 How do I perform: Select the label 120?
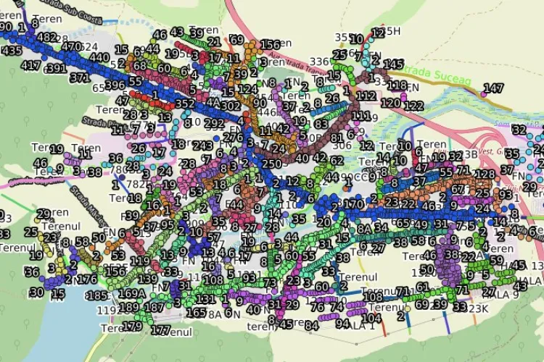pyautogui.click(x=390, y=104)
